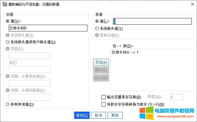
Task: Click the 除去(M) button
Action: 101,78
